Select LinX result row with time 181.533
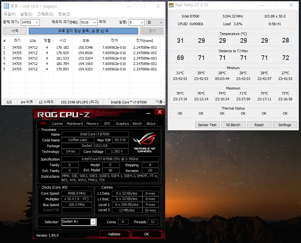This screenshot has width=301, height=243. [81, 58]
